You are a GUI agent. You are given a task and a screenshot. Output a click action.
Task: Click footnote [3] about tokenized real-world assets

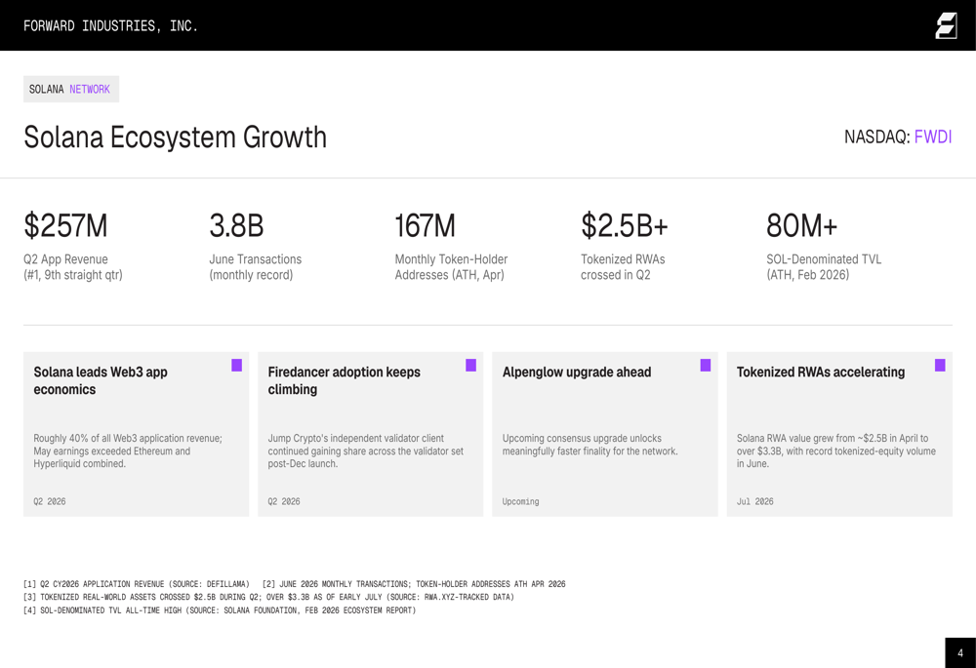(x=269, y=597)
